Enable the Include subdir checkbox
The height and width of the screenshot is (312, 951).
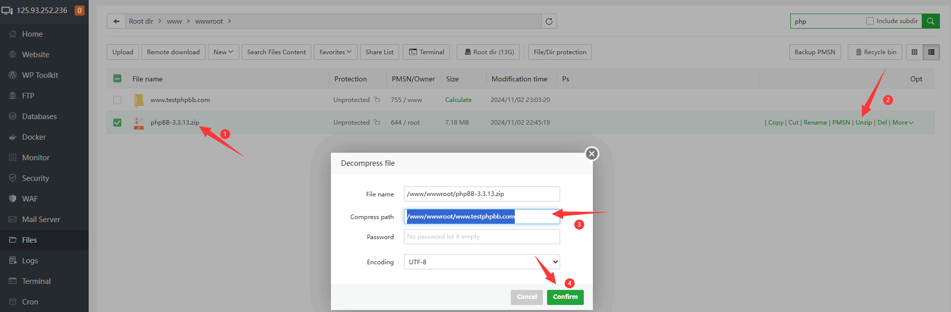click(x=870, y=21)
